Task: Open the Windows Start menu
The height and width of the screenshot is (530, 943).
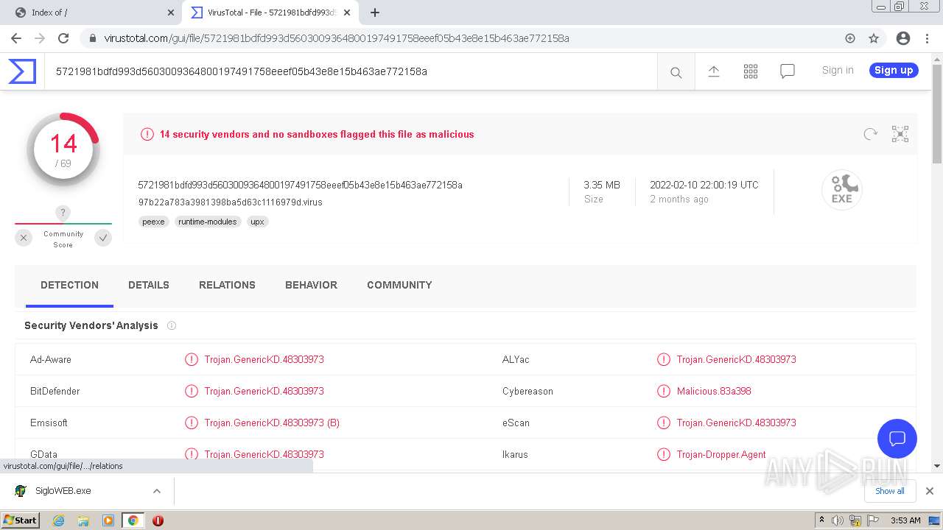Action: point(21,520)
